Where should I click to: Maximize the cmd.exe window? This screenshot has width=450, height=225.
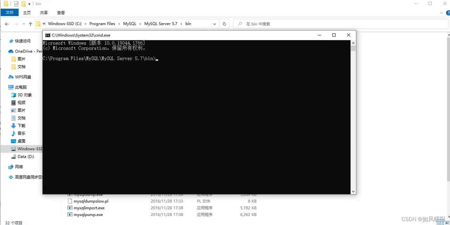pos(334,35)
